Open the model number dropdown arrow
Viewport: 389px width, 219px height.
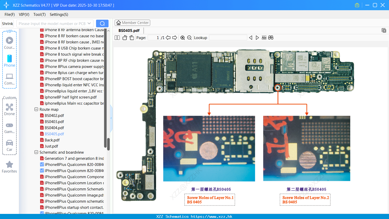pyautogui.click(x=89, y=23)
